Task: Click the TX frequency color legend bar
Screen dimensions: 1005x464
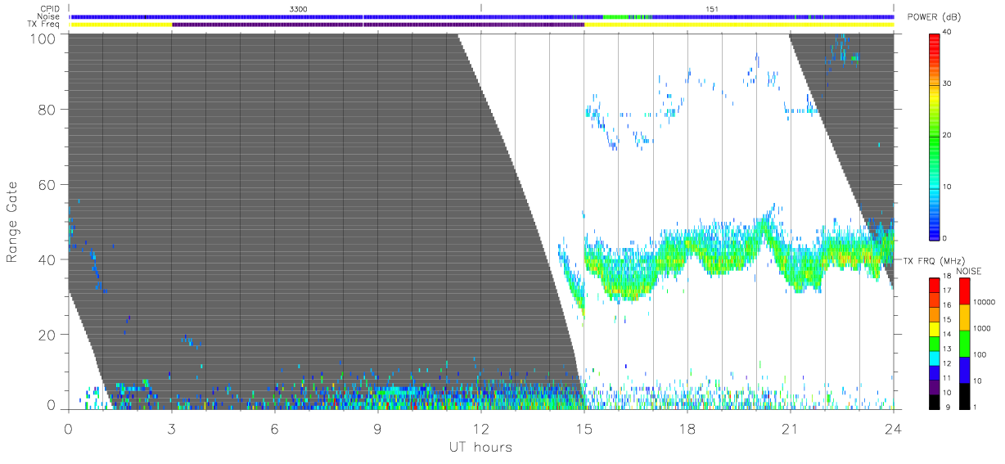Action: click(934, 343)
